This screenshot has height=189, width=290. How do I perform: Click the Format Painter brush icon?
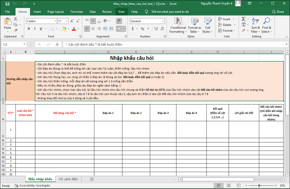[x=16, y=30]
